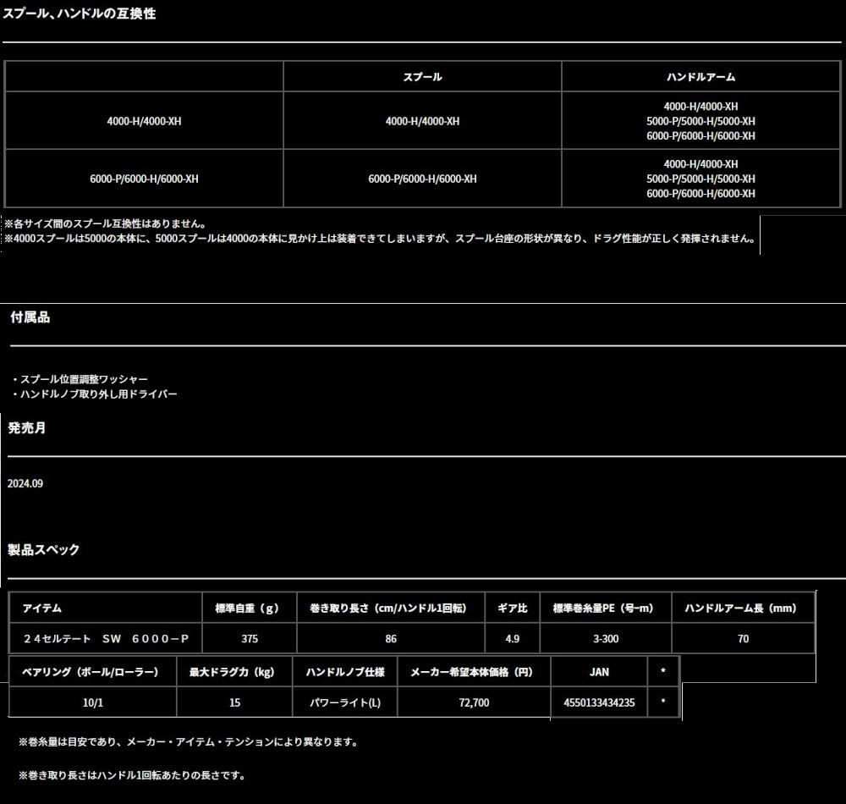Click the 製品スペック heading
Viewport: 846px width, 804px height.
44,550
